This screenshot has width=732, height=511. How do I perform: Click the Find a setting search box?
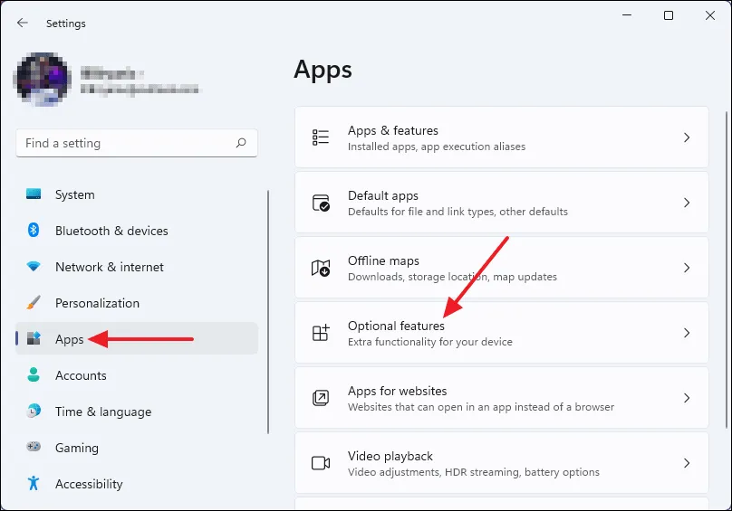point(127,143)
